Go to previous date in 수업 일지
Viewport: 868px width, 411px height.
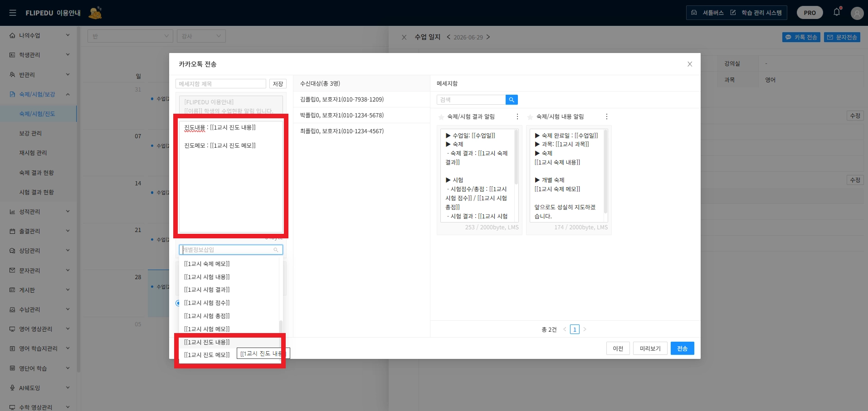449,37
